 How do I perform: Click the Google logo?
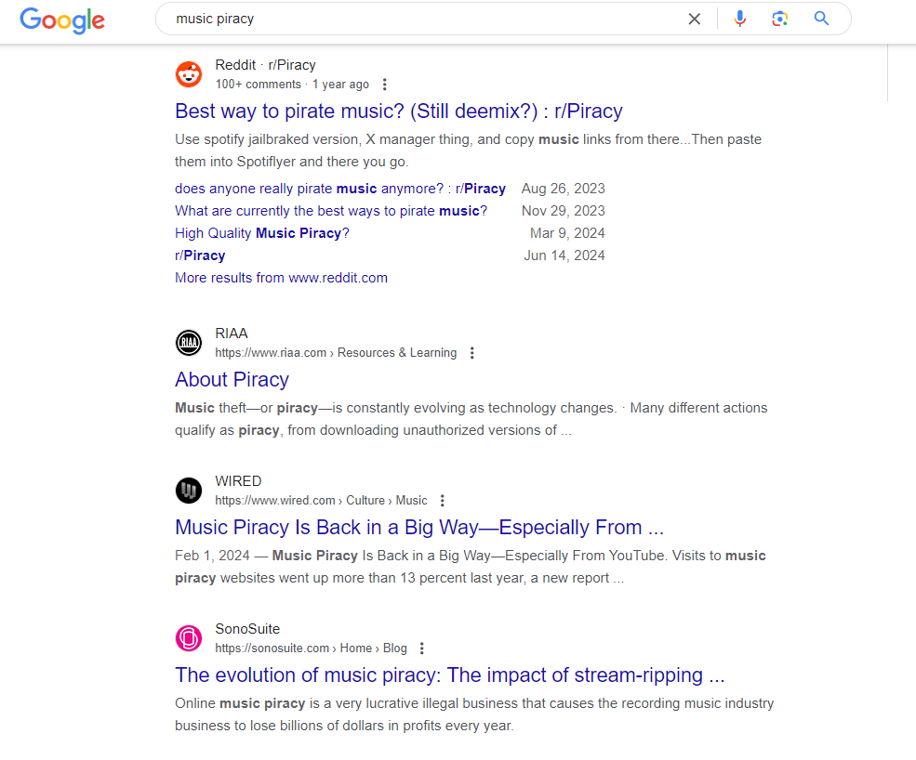click(x=62, y=20)
